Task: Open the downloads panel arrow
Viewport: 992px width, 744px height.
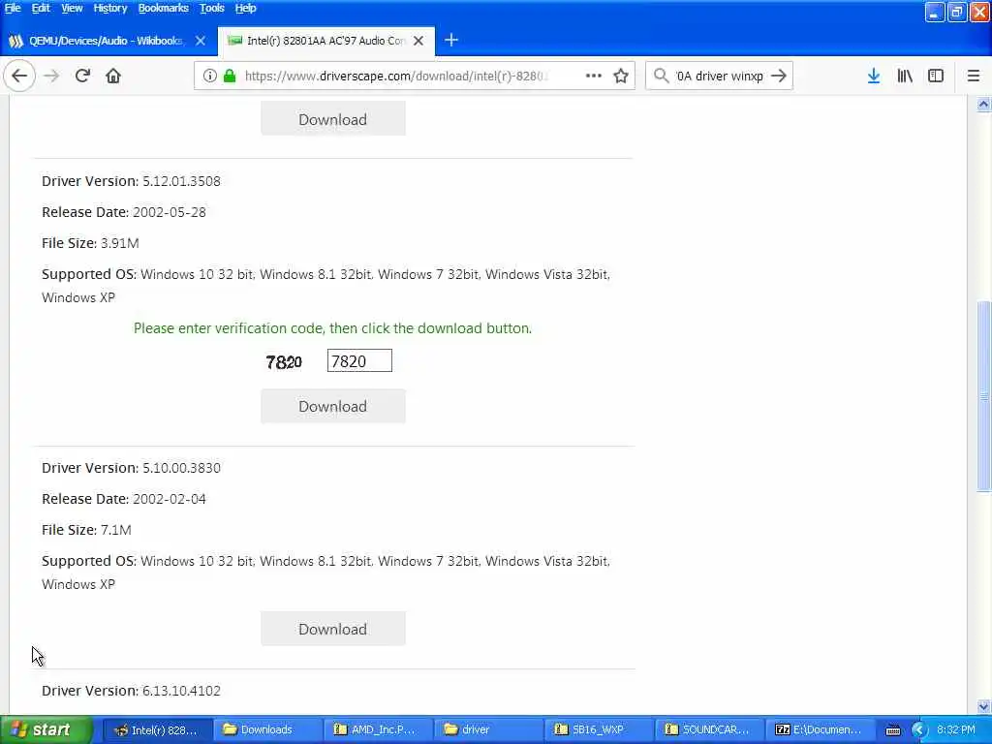Action: tap(874, 76)
